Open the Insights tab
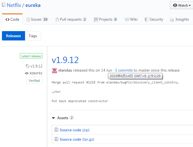This screenshot has height=147, width=193. [179, 19]
